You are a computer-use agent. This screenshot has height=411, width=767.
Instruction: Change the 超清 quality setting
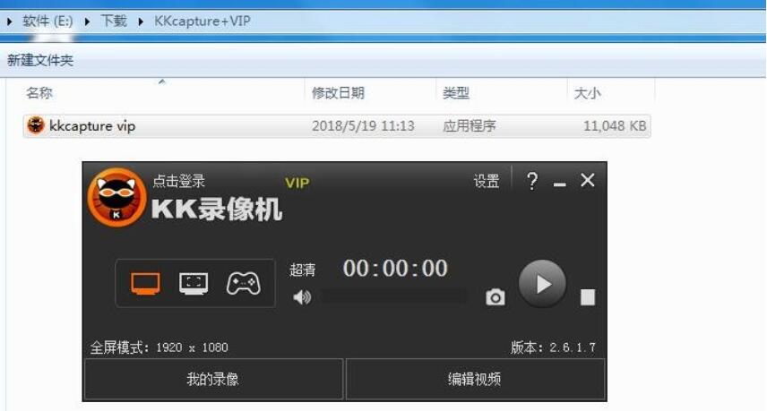(302, 270)
